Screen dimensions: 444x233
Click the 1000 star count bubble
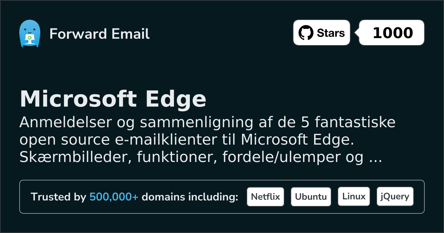click(x=392, y=33)
